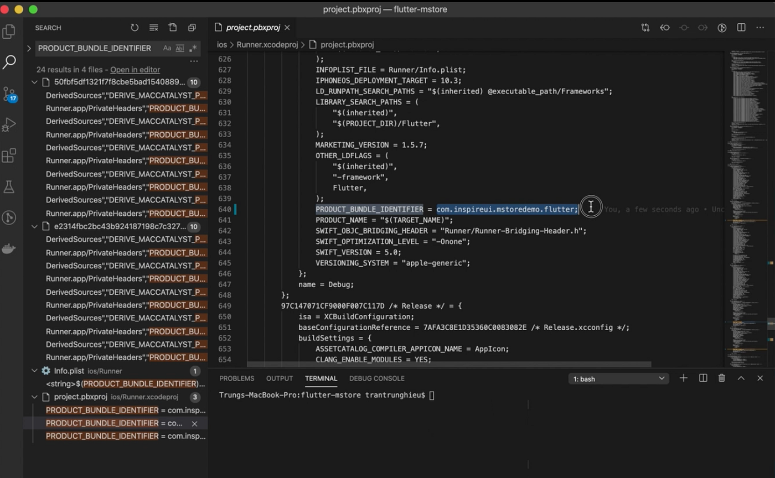Select the TERMINAL panel tab
775x478 pixels.
click(321, 378)
